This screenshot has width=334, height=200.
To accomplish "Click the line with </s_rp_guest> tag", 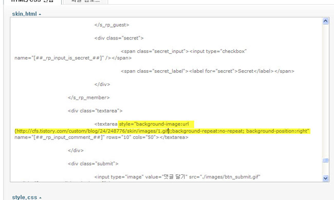I will [x=112, y=25].
